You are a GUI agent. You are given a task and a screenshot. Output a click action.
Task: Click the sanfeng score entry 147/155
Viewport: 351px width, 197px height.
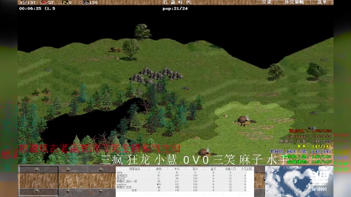[309, 136]
